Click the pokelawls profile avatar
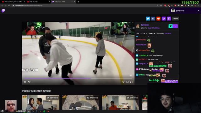Image resolution: width=201 pixels, height=113 pixels. point(173,11)
